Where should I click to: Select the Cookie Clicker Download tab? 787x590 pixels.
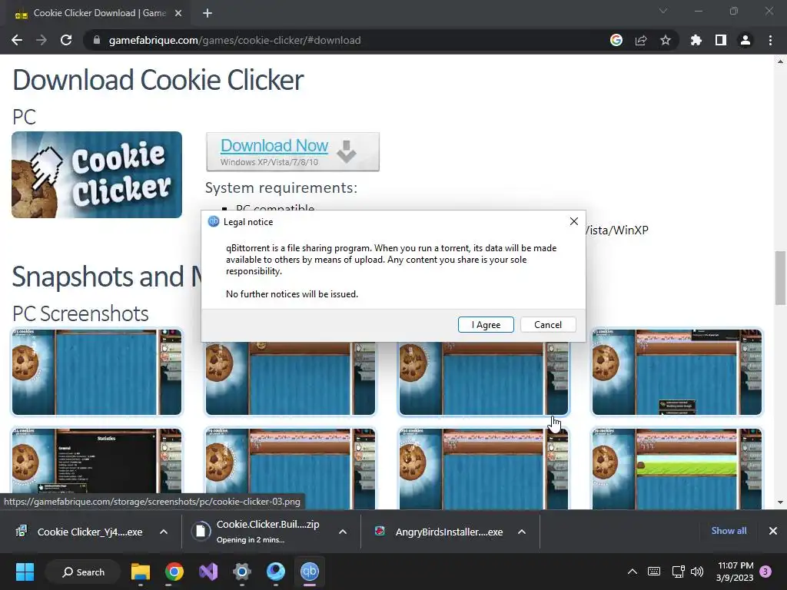(x=99, y=13)
